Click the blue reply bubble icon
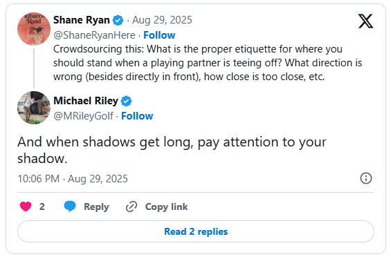Image resolution: width=391 pixels, height=259 pixels. click(x=70, y=207)
